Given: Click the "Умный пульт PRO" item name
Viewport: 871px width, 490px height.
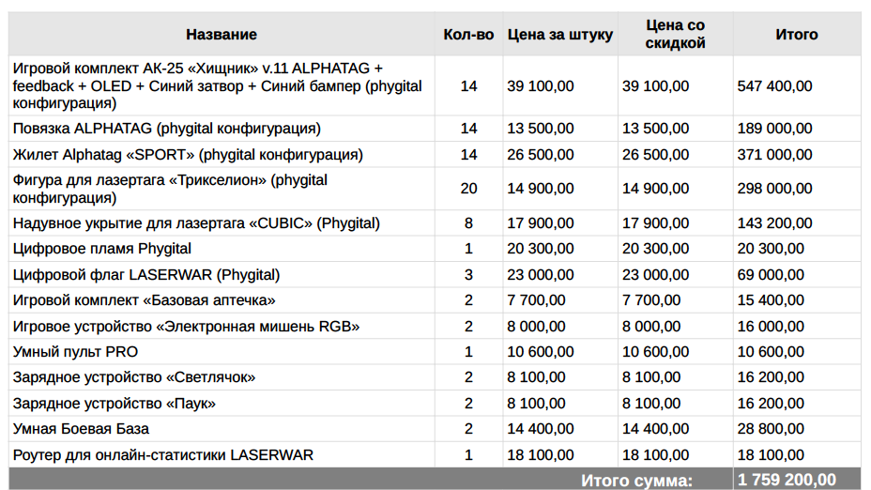Looking at the screenshot, I should pyautogui.click(x=75, y=352).
